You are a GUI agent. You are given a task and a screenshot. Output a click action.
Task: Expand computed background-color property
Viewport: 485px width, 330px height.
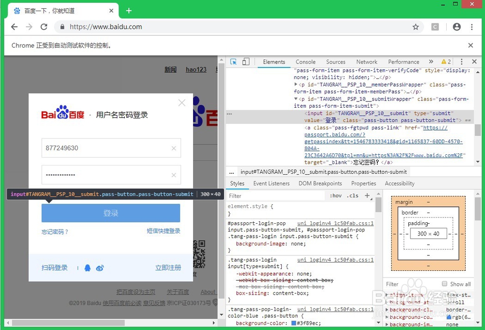387,317
